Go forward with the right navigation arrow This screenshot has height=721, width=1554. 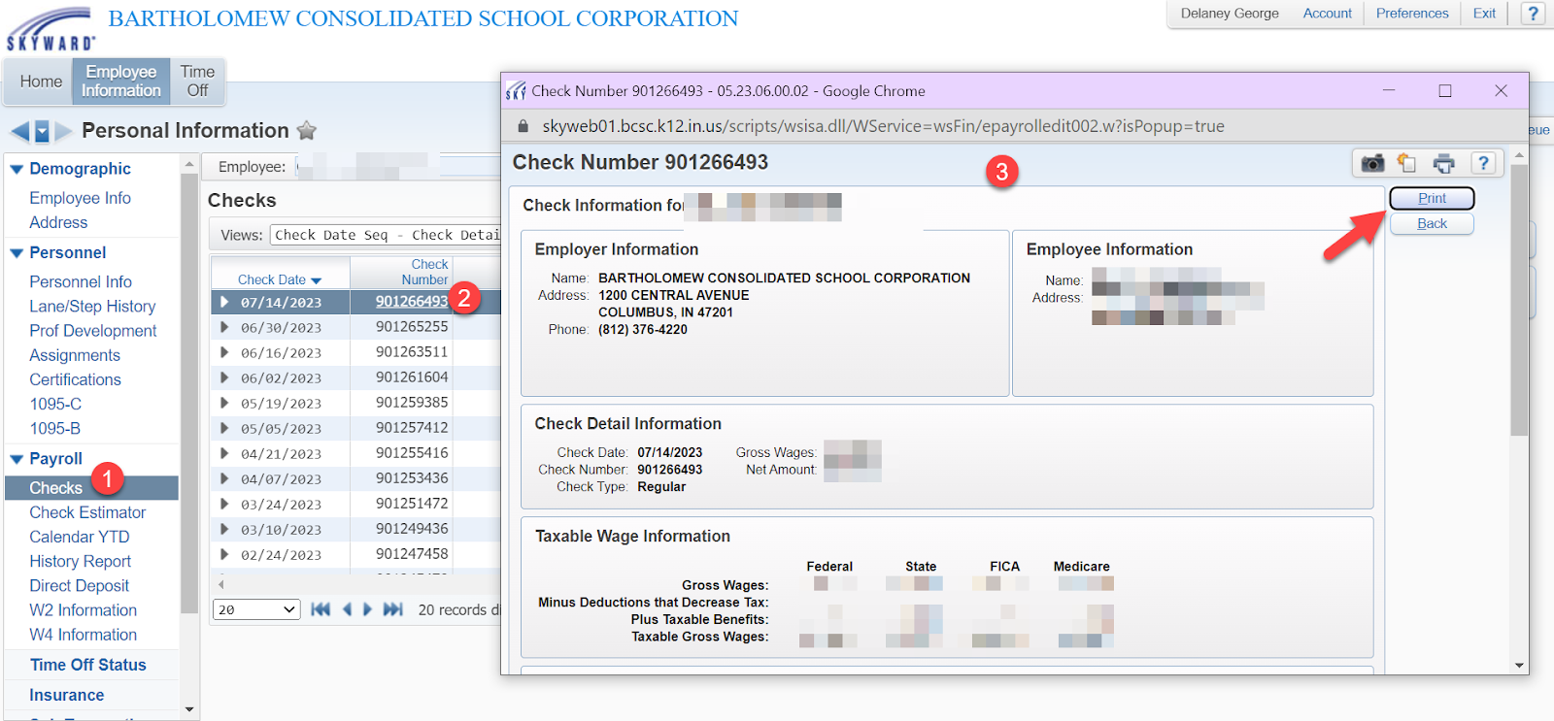[63, 131]
